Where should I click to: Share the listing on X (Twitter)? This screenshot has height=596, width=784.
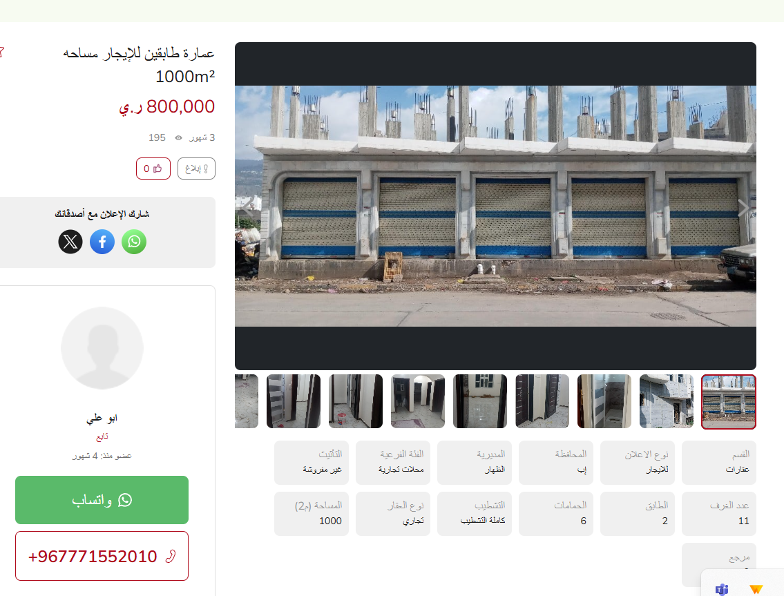[x=70, y=242]
